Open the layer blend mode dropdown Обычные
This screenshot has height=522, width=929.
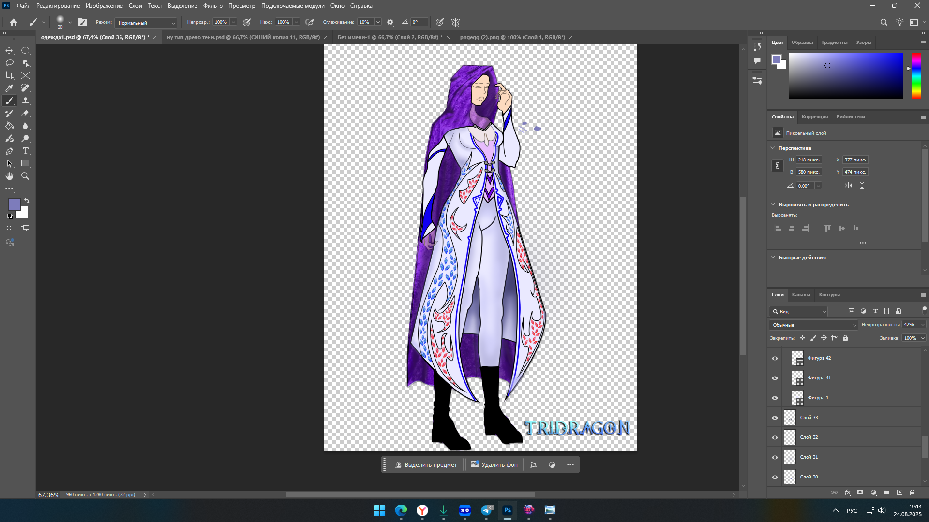point(813,325)
